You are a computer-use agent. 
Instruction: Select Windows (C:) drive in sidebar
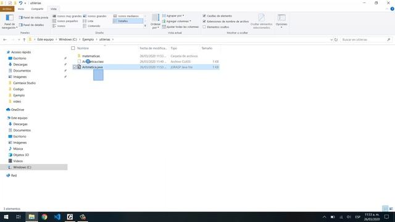pos(22,167)
